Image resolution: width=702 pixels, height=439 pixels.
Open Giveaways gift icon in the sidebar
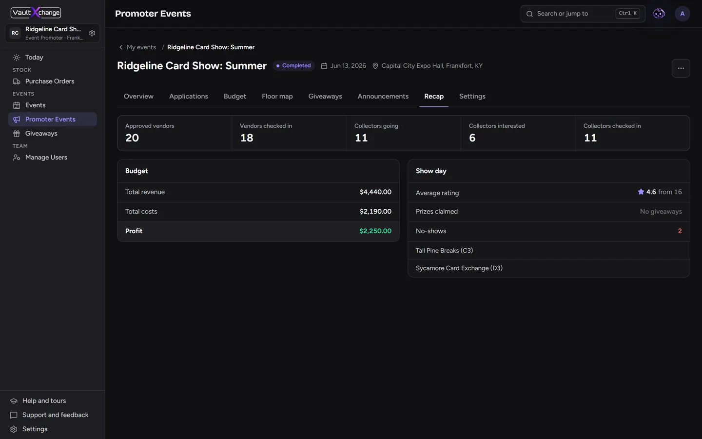pos(17,134)
